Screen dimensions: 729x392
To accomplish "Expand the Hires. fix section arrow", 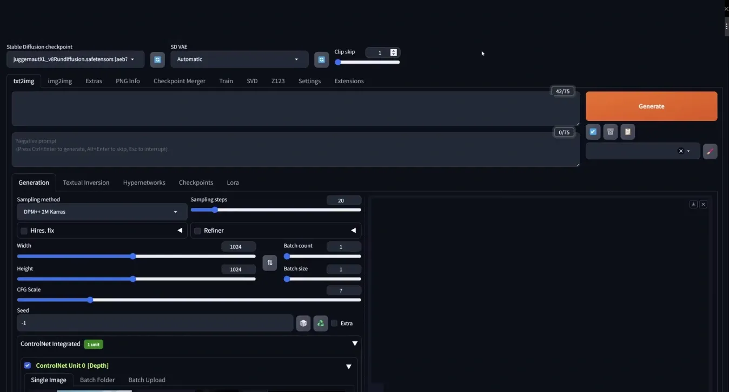I will coord(180,231).
